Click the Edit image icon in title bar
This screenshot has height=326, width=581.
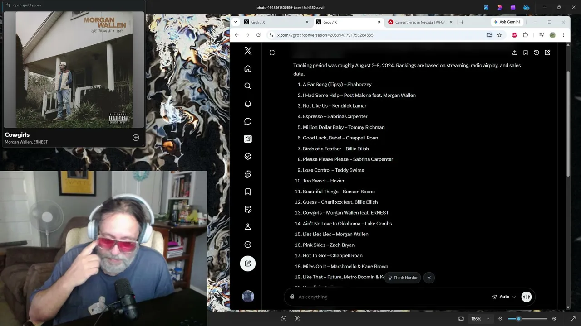point(486,7)
